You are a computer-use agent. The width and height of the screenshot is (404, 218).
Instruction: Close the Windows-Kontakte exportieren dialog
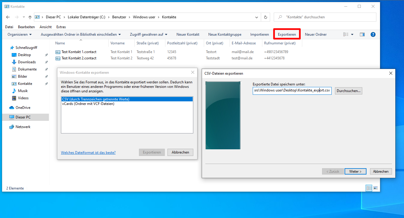coord(193,72)
